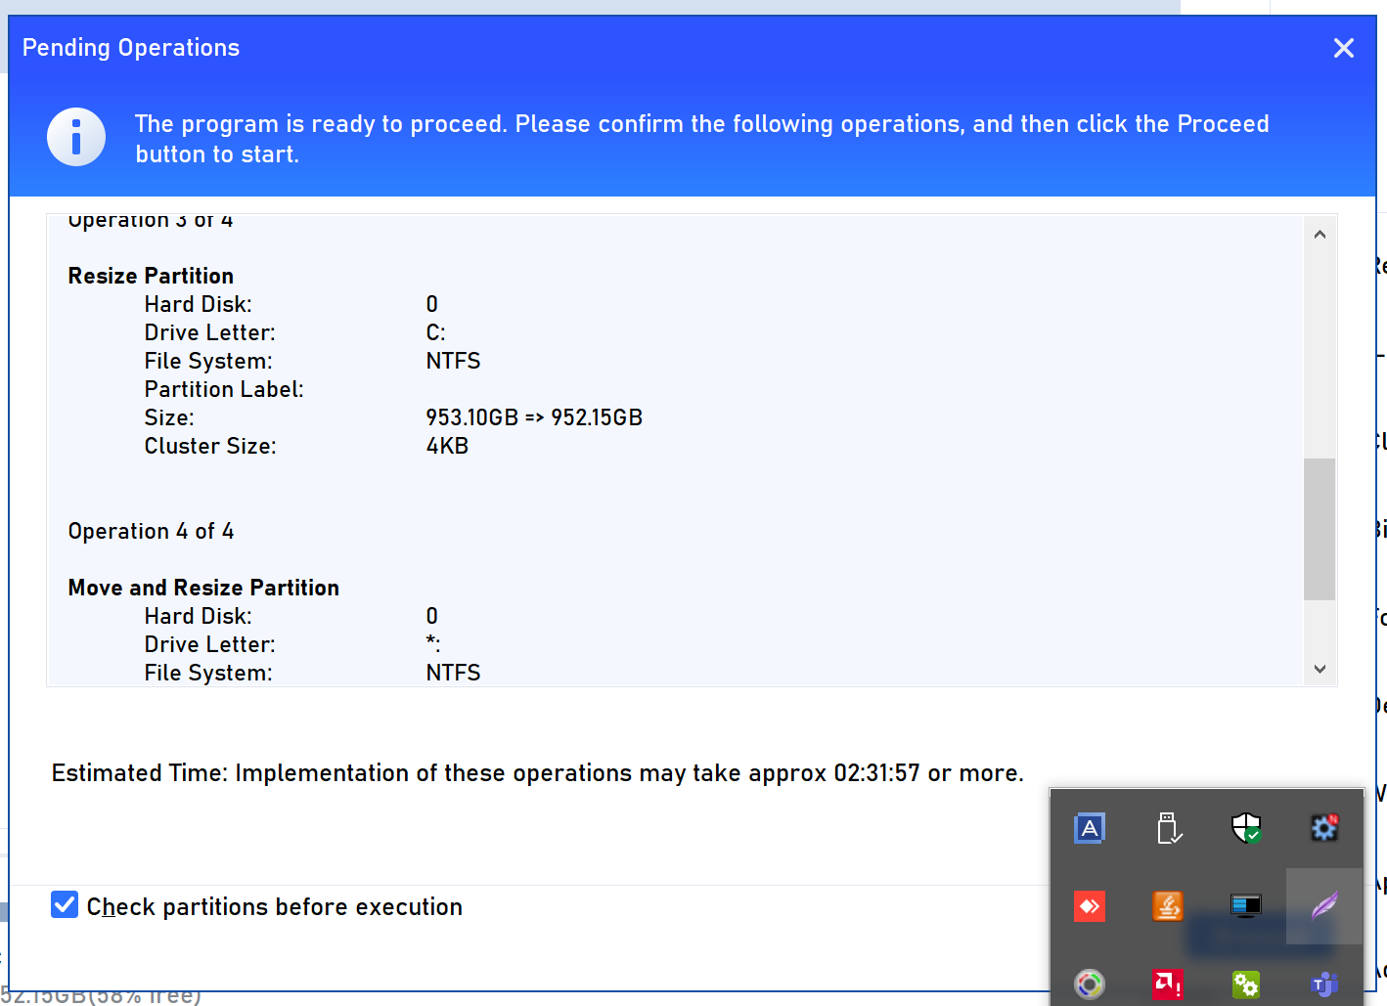This screenshot has width=1387, height=1006.
Task: Click the 'C:' drive letter value
Action: [435, 332]
